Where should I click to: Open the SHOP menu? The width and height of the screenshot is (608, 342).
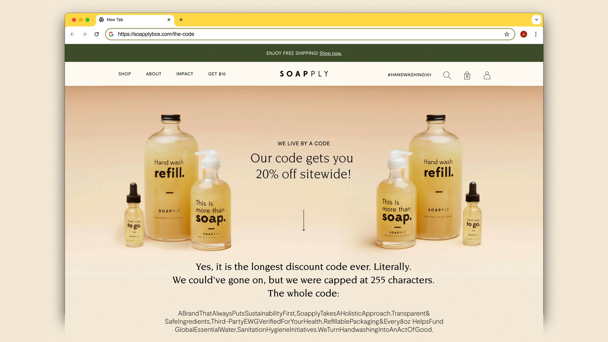[125, 74]
